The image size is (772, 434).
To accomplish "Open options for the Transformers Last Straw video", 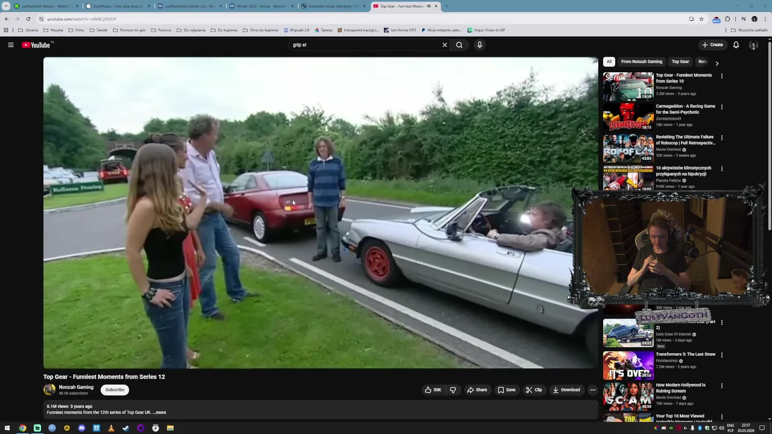I will [x=721, y=355].
